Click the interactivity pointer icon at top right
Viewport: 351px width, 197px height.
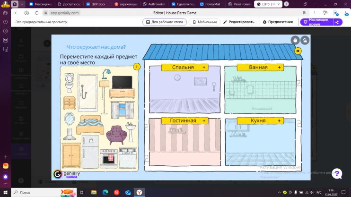coord(305,40)
